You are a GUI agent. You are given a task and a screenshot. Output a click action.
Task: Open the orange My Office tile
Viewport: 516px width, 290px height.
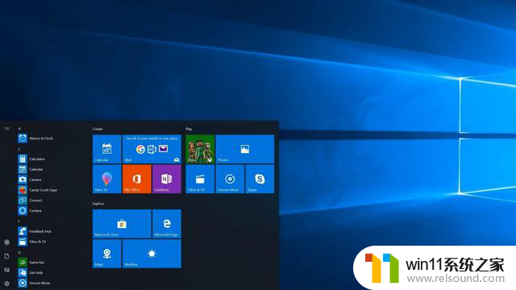pos(137,179)
